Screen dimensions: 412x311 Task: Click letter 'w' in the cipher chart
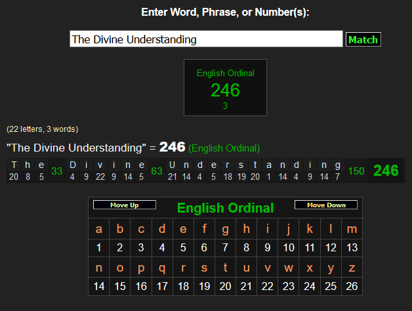[289, 268]
